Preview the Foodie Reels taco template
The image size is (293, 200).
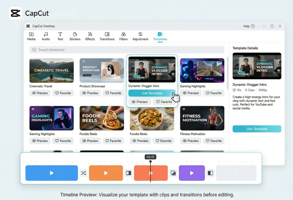coord(90,141)
